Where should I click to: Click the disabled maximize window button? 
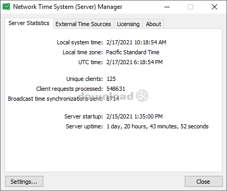tap(190, 7)
